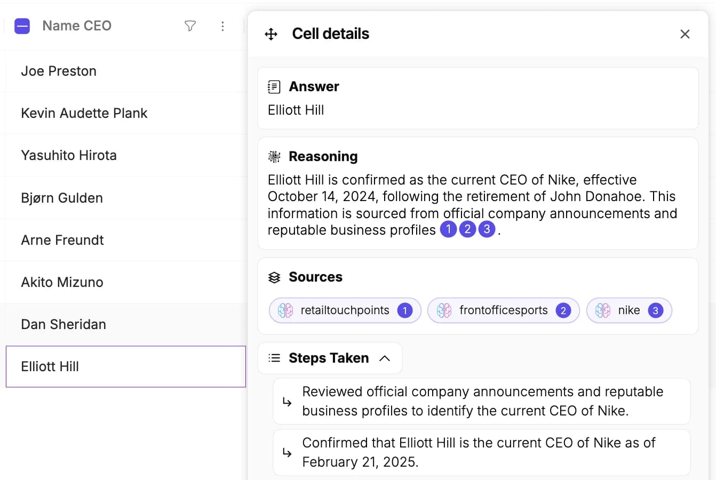This screenshot has width=716, height=480.
Task: Open the retailtouchpoints source chip
Action: (x=345, y=310)
